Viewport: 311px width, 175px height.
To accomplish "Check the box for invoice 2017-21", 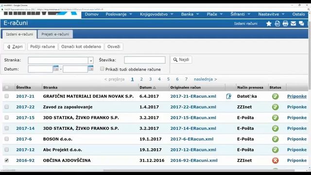I will click(x=7, y=96).
